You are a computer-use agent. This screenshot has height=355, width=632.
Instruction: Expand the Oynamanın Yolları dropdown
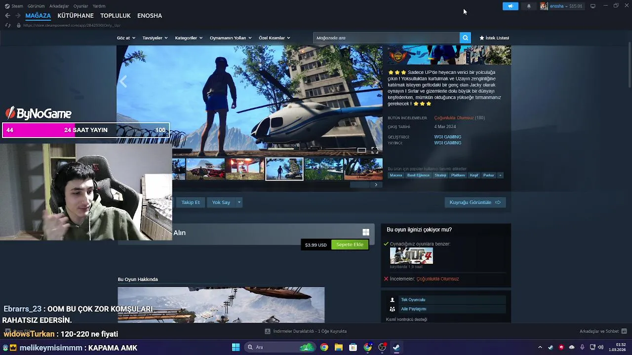pos(231,38)
